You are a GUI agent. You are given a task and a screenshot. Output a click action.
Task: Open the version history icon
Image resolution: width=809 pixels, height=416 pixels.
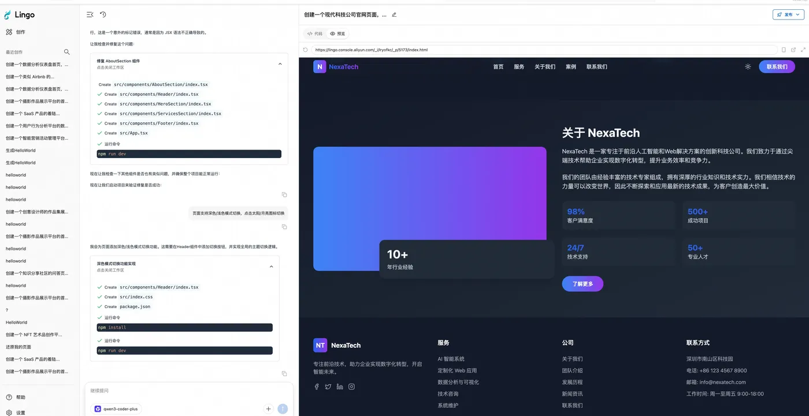point(103,14)
